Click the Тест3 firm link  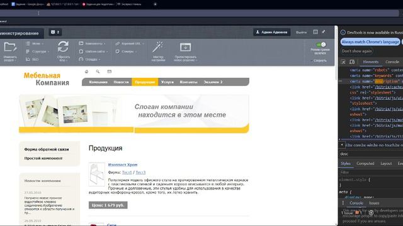coord(140,173)
